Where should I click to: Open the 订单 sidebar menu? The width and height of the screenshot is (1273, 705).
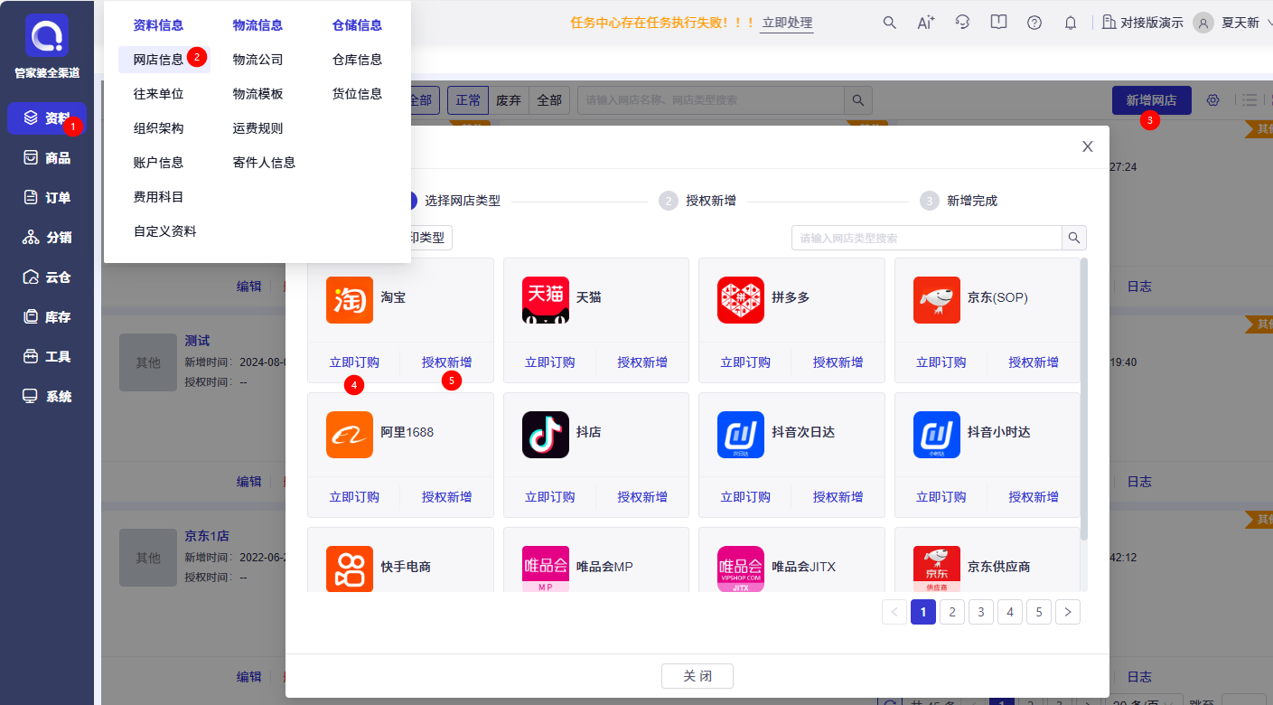(x=47, y=198)
